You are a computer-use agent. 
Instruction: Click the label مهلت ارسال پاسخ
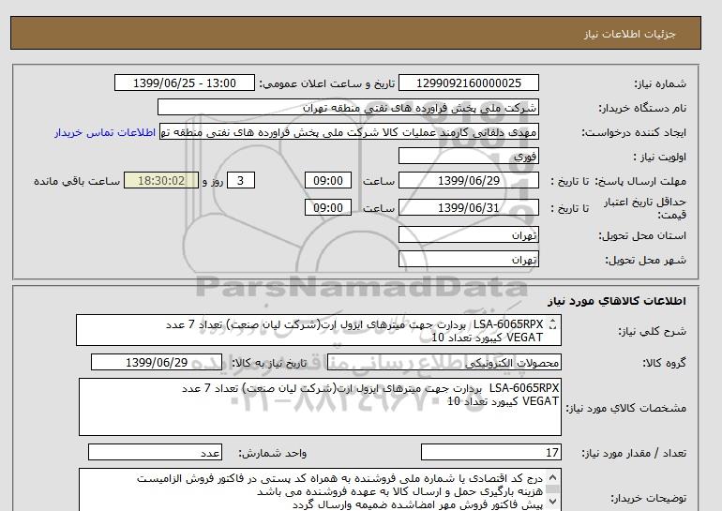(x=639, y=181)
